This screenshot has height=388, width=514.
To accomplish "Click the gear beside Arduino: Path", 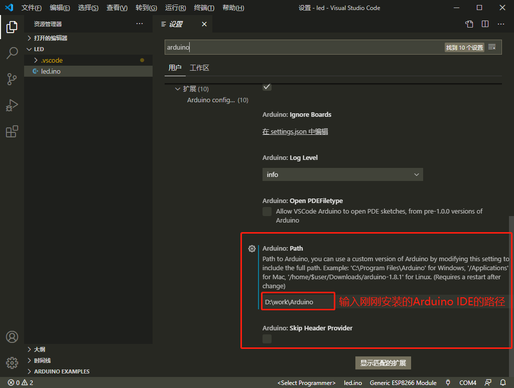I will [252, 249].
